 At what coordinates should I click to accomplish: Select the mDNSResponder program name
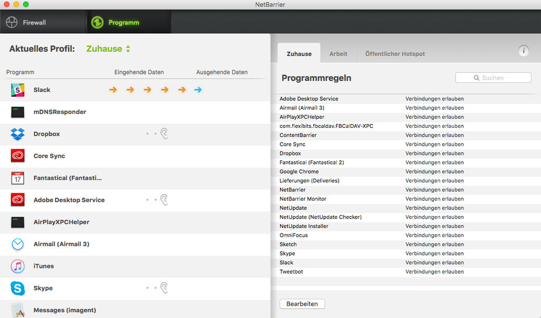pyautogui.click(x=60, y=112)
